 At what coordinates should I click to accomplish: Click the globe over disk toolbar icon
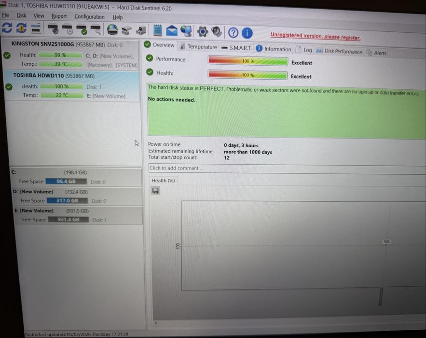pos(112,30)
